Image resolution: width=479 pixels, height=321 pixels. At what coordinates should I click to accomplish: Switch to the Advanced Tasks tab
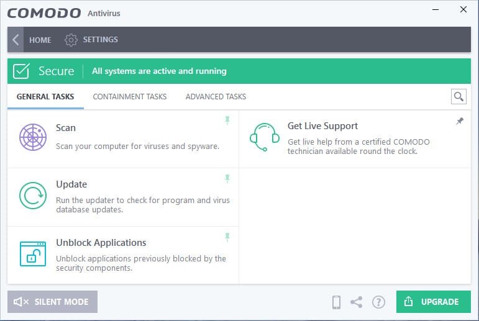coord(216,97)
